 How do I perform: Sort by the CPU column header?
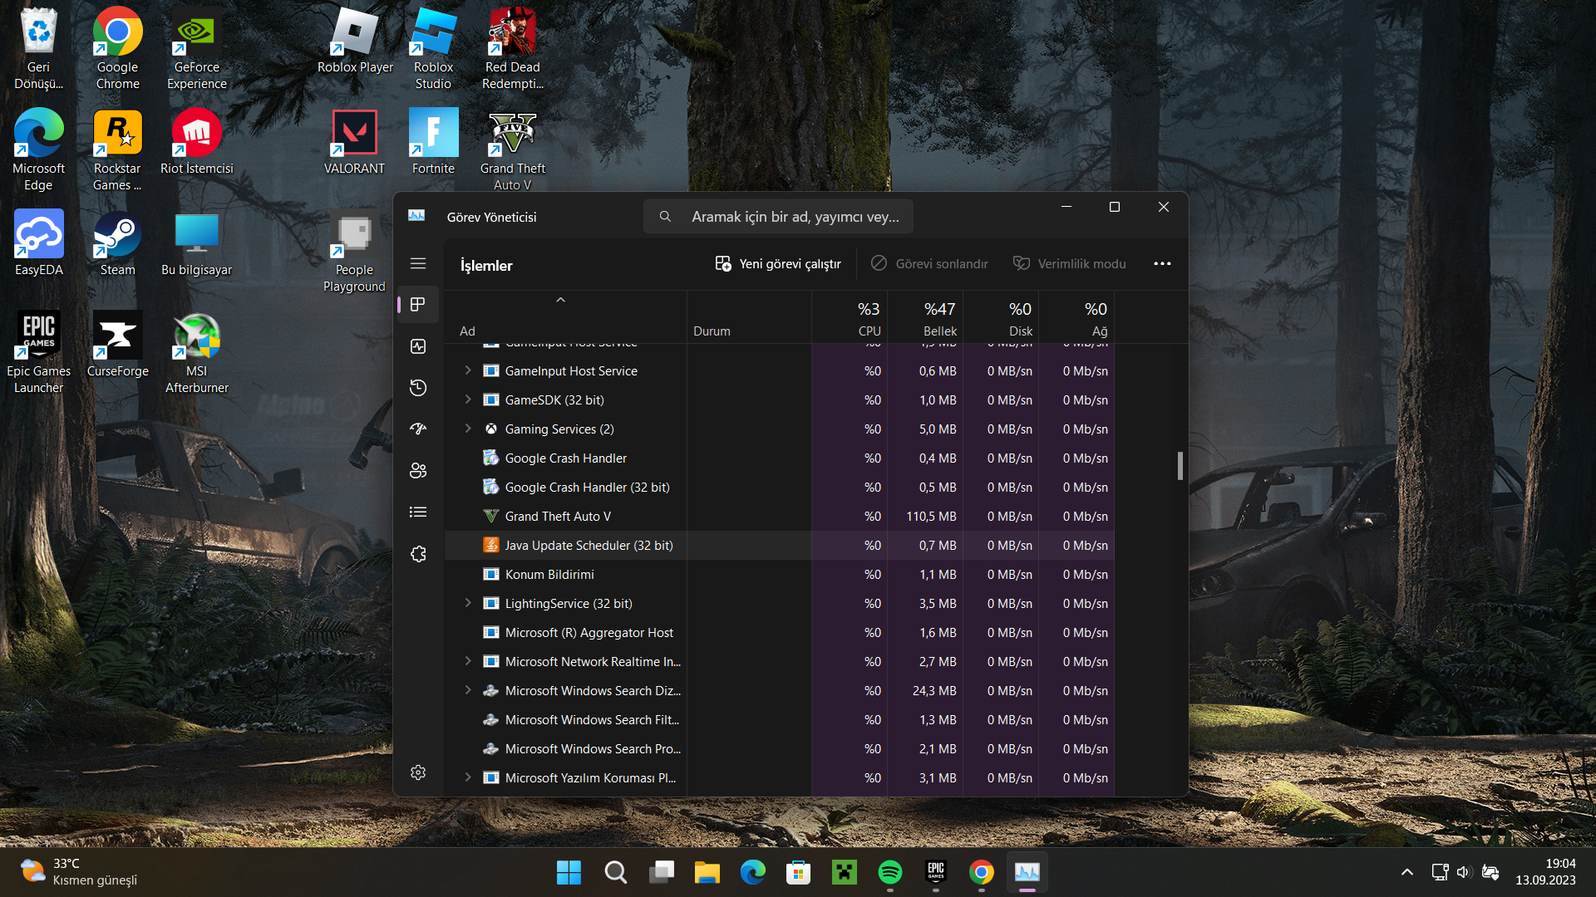(x=868, y=319)
